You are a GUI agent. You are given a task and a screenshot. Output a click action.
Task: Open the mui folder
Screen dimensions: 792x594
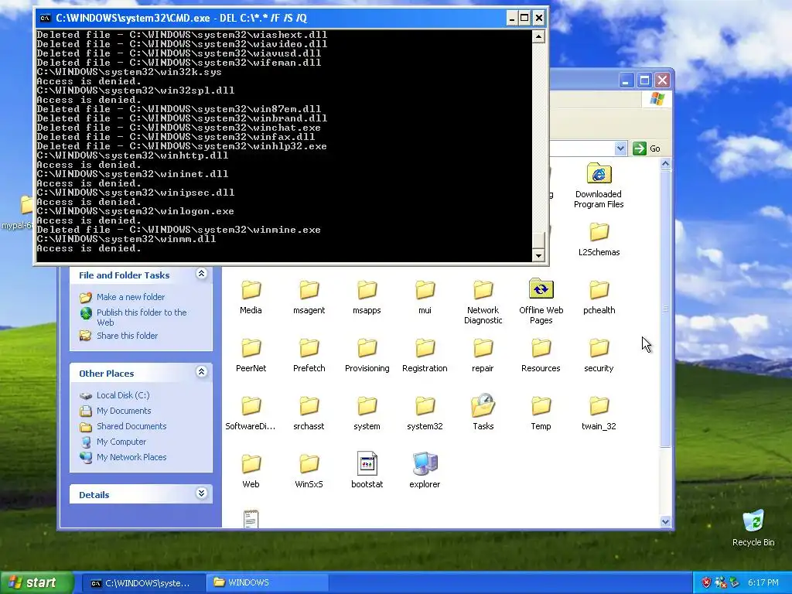click(x=425, y=297)
